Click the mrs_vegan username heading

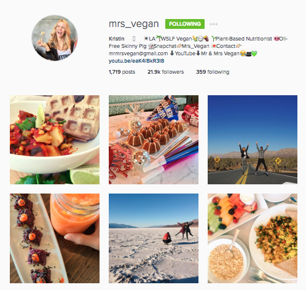(x=134, y=24)
